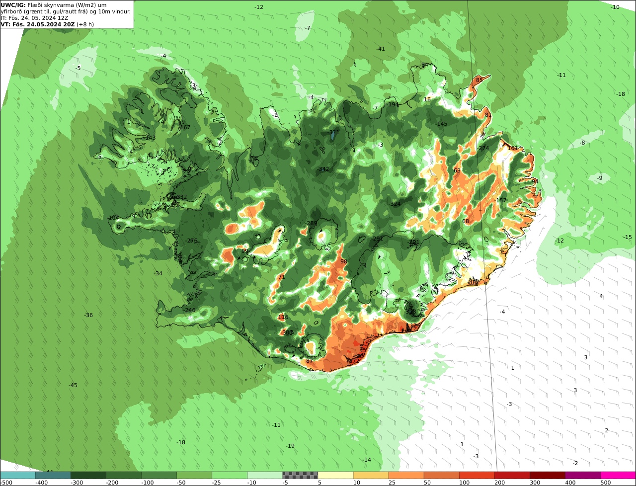This screenshot has height=486, width=636.
Task: Click the '291' flux value
Action: click(x=378, y=239)
